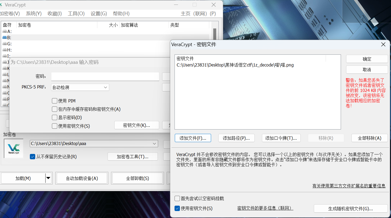Close the keyfile dialog with X
This screenshot has width=391, height=218.
[x=383, y=45]
